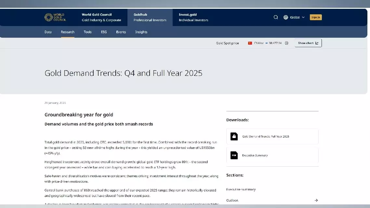Click the globe language icon
370x208 pixels.
pos(286,17)
